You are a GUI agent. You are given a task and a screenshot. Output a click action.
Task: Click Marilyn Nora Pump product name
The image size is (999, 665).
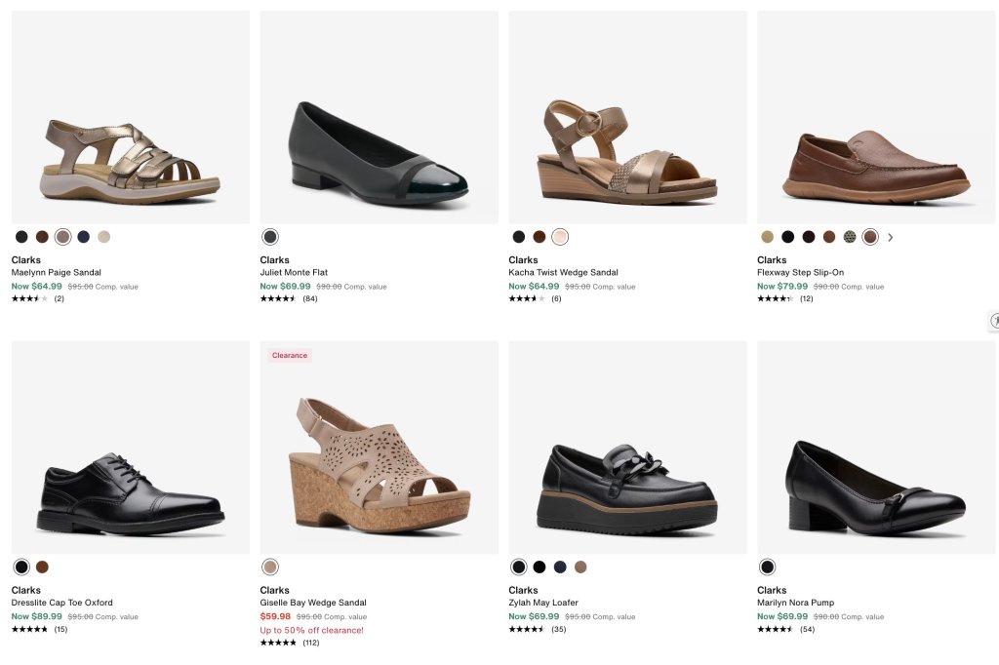[x=795, y=602]
